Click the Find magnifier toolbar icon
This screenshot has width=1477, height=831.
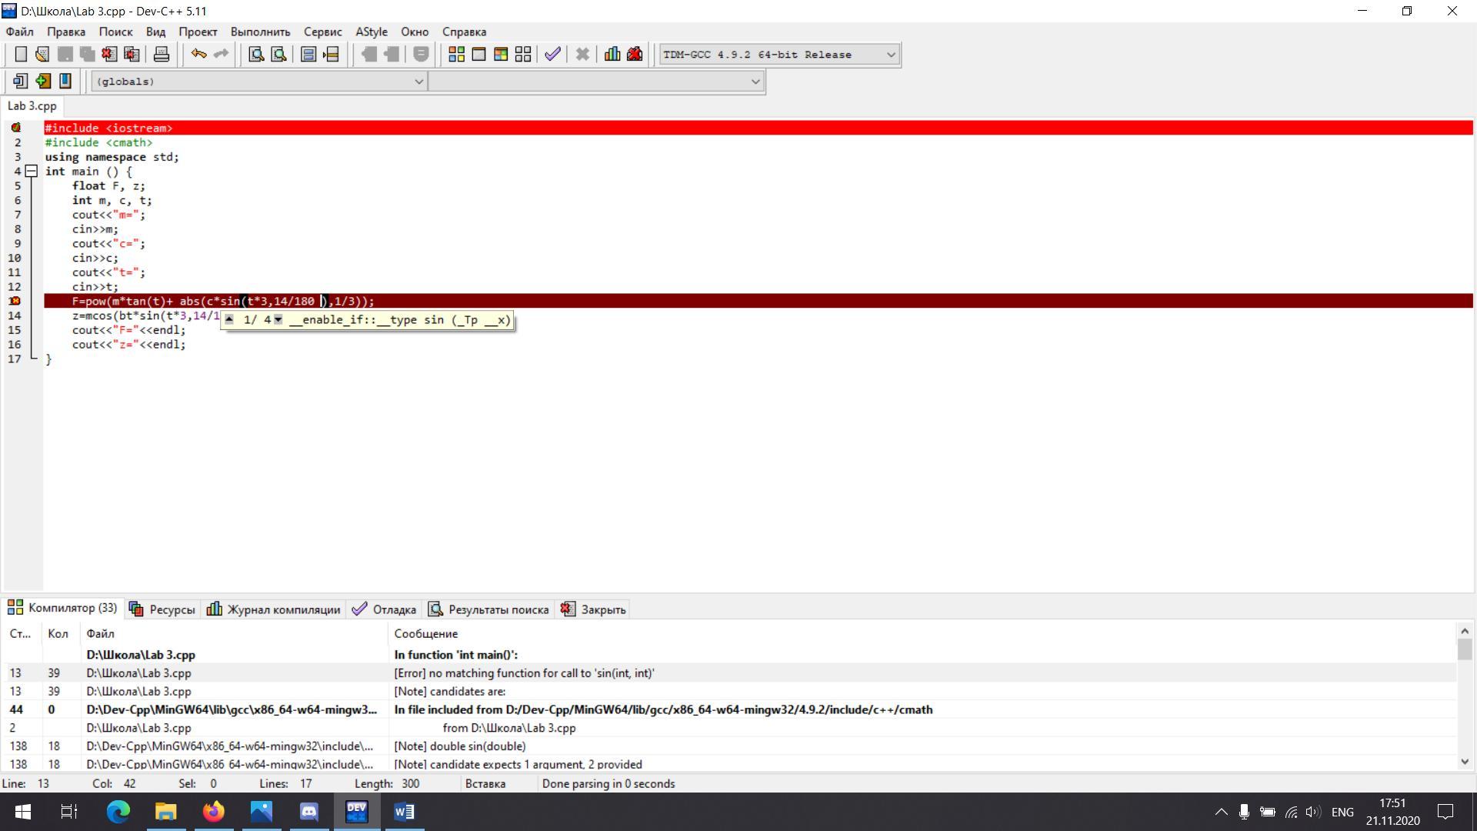[x=256, y=55]
